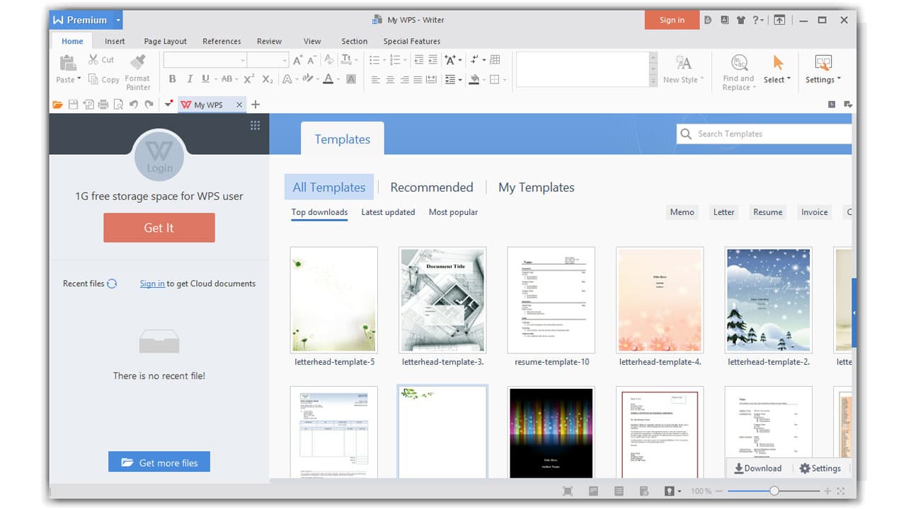This screenshot has height=509, width=906.
Task: Click the Sign in link for Cloud documents
Action: pyautogui.click(x=151, y=283)
